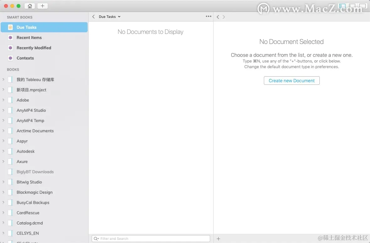Select the Autodesk book name
This screenshot has height=243, width=370.
(x=25, y=151)
